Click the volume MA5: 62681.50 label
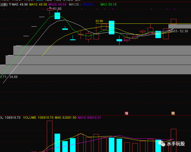Viewport: 191px width, 152px height. point(65,117)
